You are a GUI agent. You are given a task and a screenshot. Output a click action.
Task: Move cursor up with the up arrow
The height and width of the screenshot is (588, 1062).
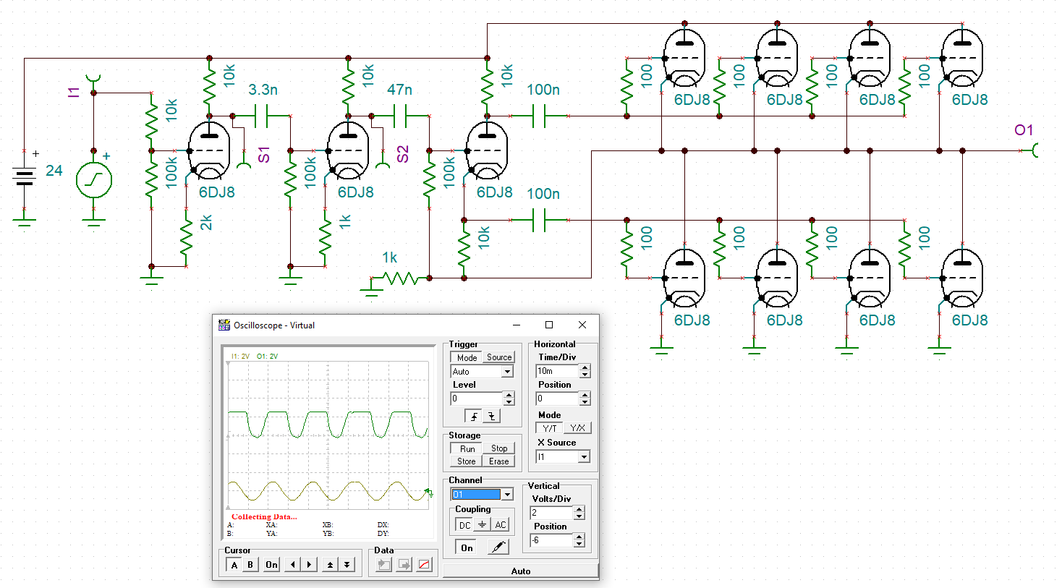click(330, 565)
